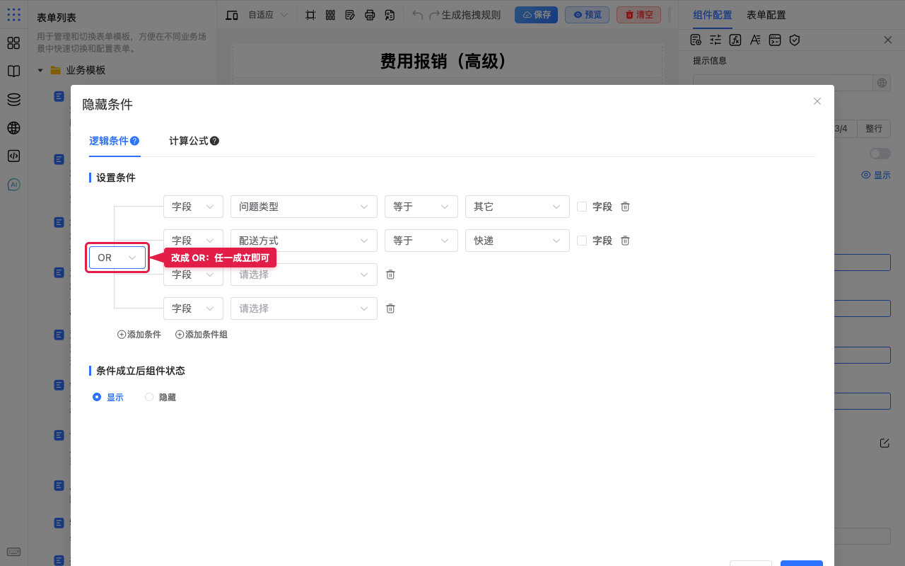Toggle the 显示 eye visibility in config panel
905x566 pixels.
pyautogui.click(x=876, y=175)
